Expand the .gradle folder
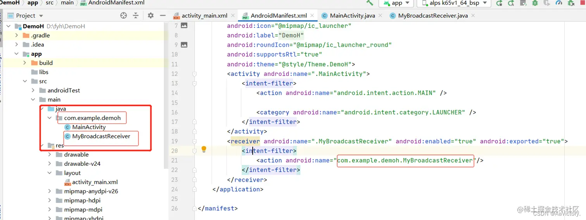586x220 pixels. [x=16, y=35]
